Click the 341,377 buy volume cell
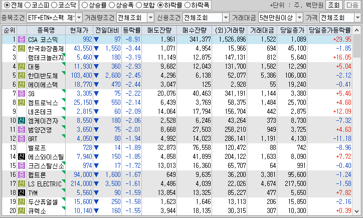363x218 pixels. click(200, 40)
